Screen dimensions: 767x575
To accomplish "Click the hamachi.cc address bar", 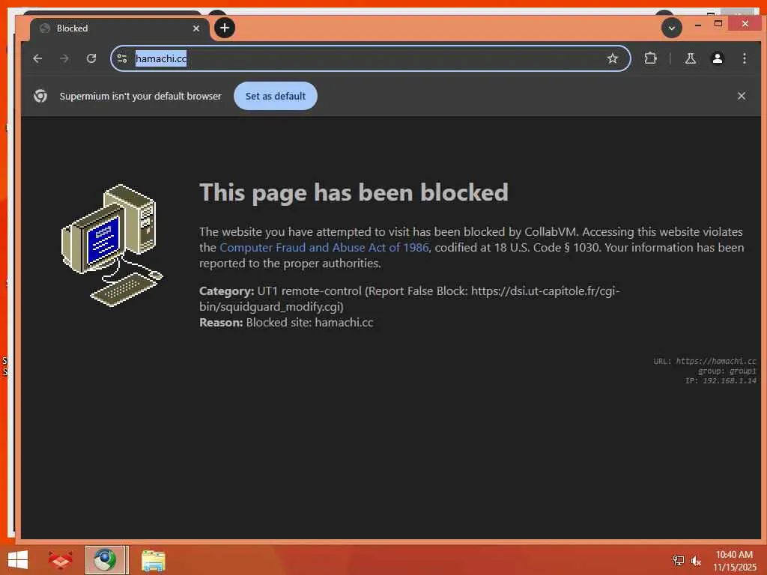I will pos(370,58).
